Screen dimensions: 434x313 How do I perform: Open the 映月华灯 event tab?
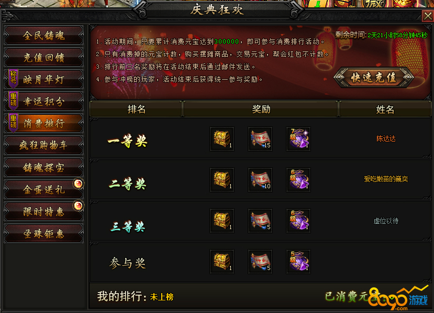click(44, 79)
